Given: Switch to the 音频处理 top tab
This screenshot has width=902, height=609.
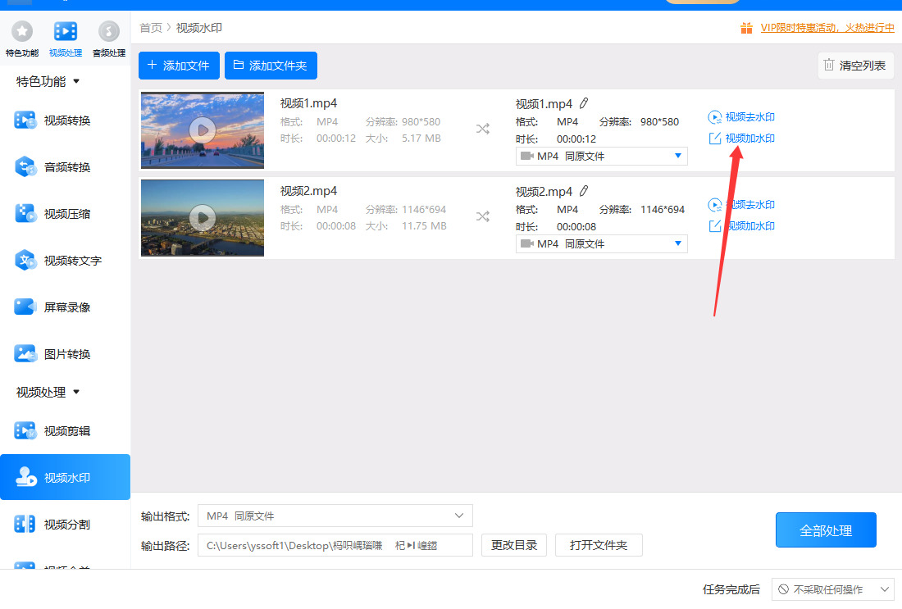Looking at the screenshot, I should [x=109, y=39].
